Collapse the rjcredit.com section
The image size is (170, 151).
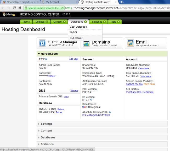pyautogui.click(x=39, y=54)
